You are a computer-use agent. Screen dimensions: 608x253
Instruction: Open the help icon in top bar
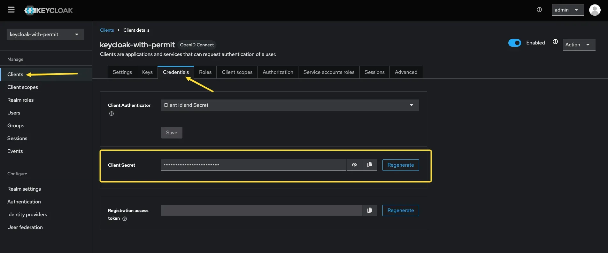[539, 10]
